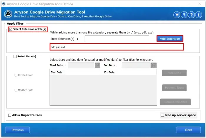Click the Remove Date button
The image size is (206, 138).
(174, 88)
